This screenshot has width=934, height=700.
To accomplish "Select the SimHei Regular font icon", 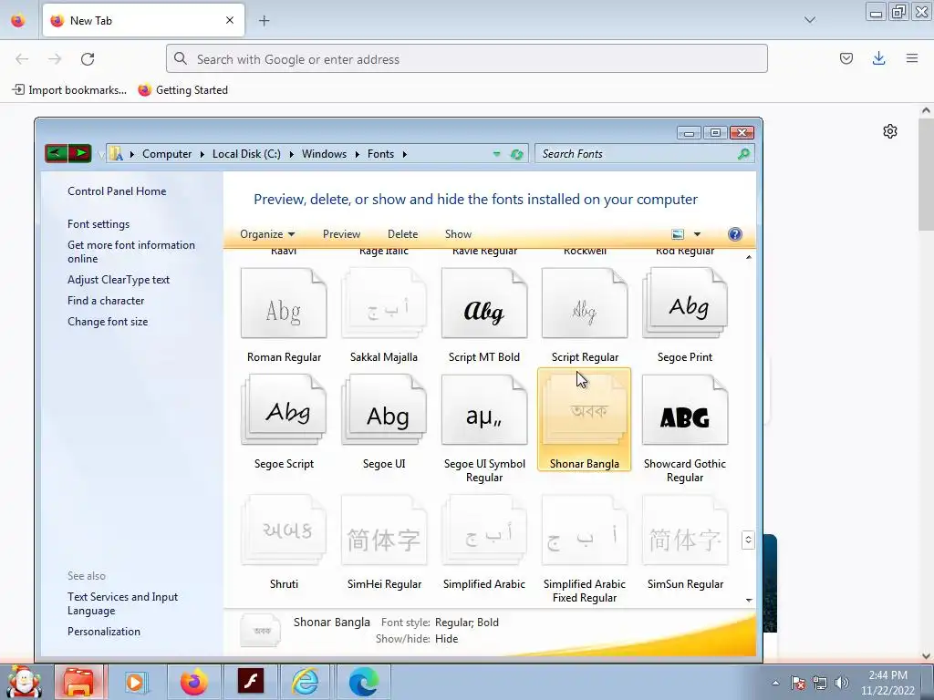I will click(x=384, y=530).
